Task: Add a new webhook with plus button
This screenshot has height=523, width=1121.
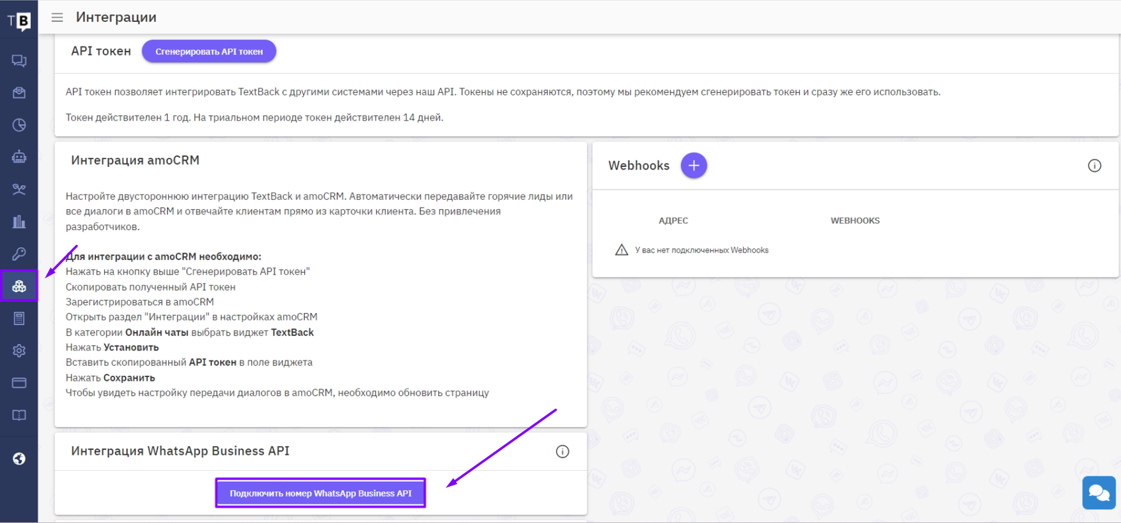Action: (x=693, y=166)
